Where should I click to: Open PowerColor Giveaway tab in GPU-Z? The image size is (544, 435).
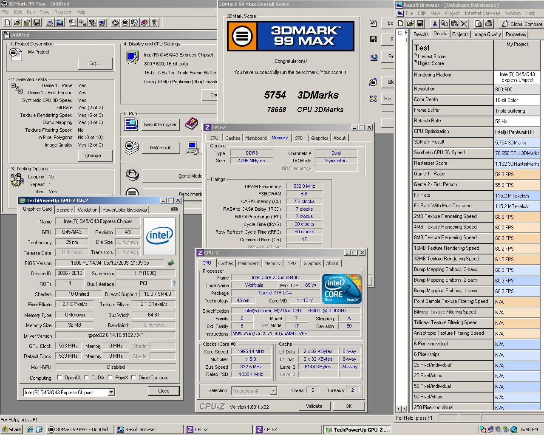(x=125, y=209)
